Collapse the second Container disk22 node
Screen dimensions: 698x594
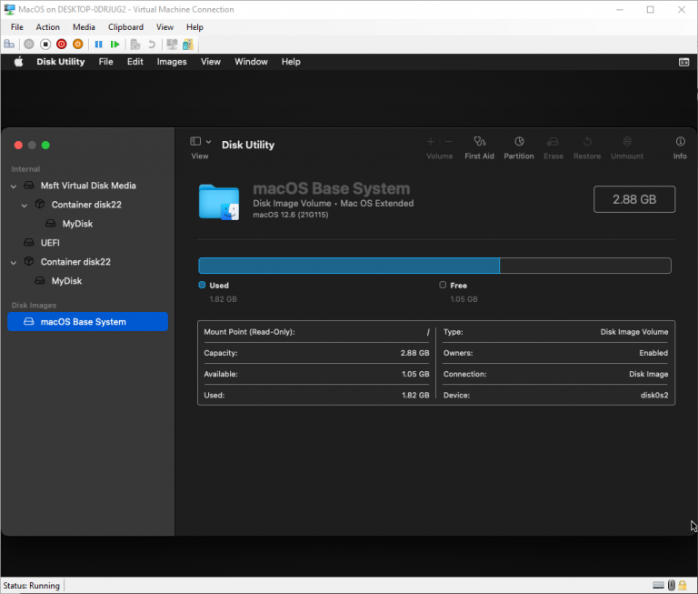click(14, 262)
